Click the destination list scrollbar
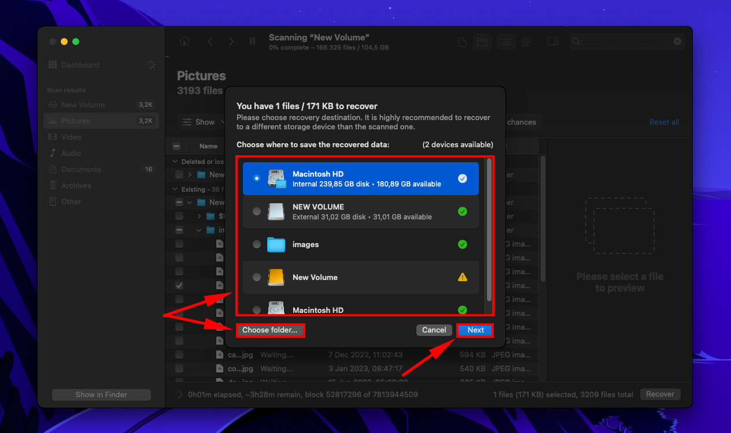Image resolution: width=731 pixels, height=433 pixels. click(489, 231)
